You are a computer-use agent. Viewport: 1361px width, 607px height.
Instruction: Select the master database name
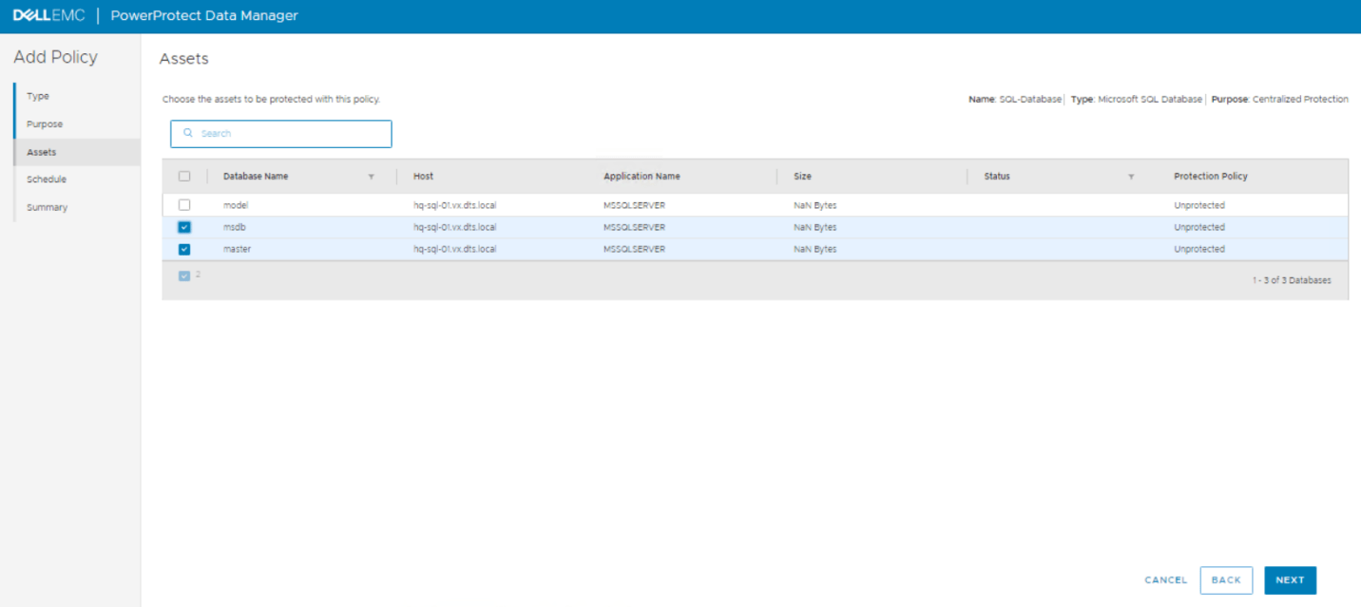click(x=238, y=249)
